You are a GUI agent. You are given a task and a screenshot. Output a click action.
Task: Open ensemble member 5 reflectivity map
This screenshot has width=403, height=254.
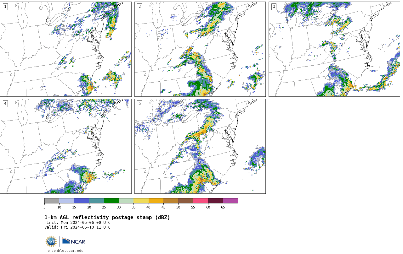point(200,146)
